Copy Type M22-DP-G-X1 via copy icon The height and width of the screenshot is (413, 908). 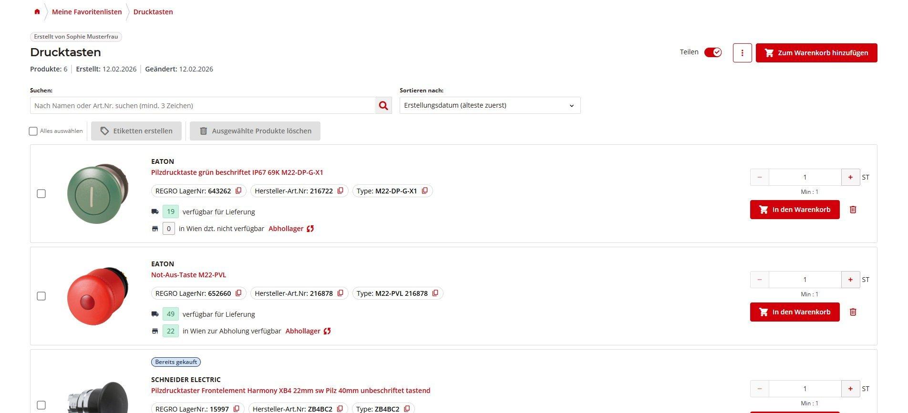[x=425, y=191]
